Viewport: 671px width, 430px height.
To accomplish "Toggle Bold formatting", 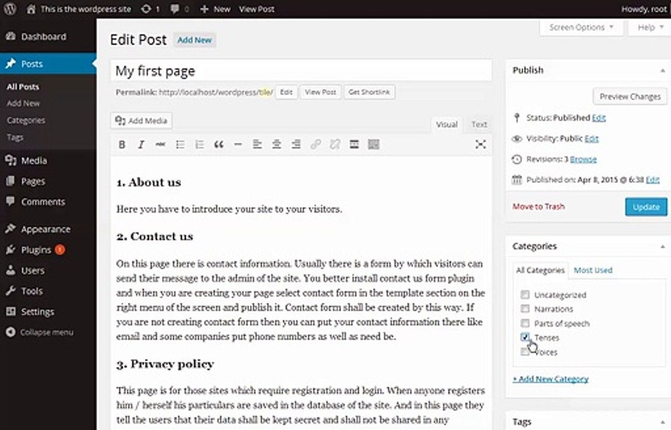I will (122, 145).
